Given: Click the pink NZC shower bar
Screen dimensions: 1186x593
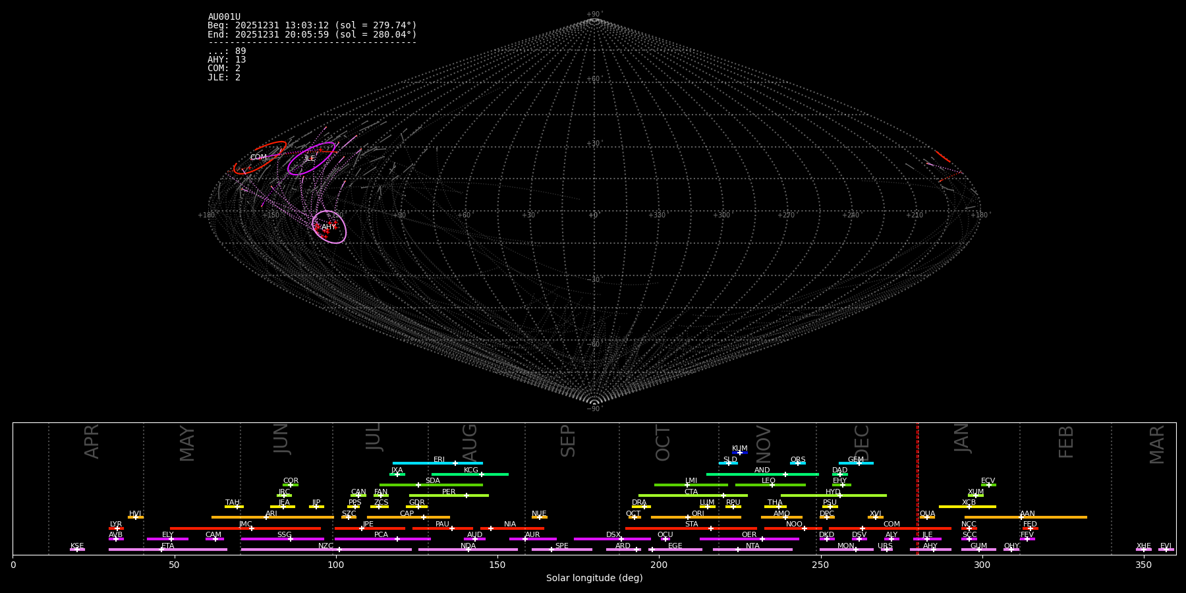Looking at the screenshot, I should 326,550.
